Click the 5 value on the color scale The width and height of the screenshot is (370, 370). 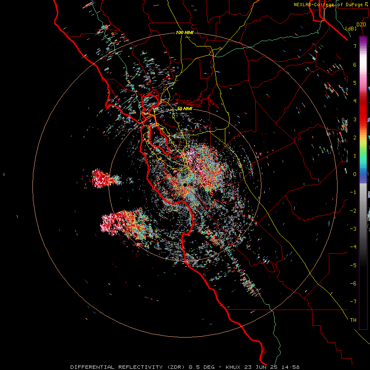[355, 83]
